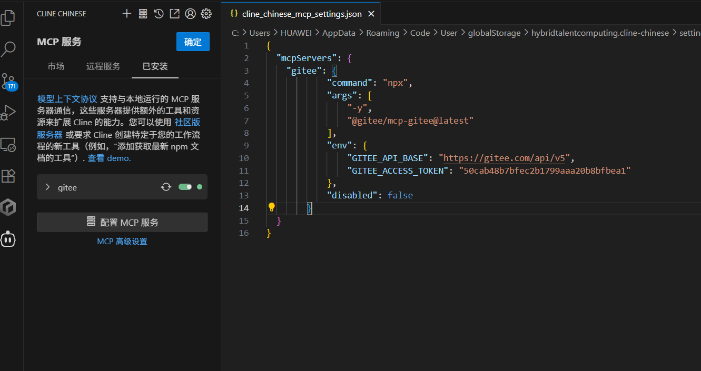The image size is (701, 371).
Task: Click the globalStorage breadcrumb segment
Action: 494,33
